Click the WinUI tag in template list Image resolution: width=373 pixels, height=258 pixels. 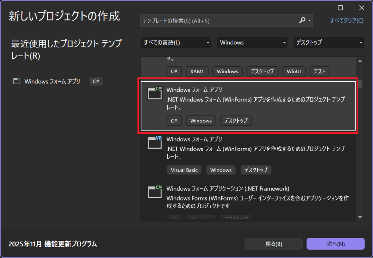click(x=294, y=71)
